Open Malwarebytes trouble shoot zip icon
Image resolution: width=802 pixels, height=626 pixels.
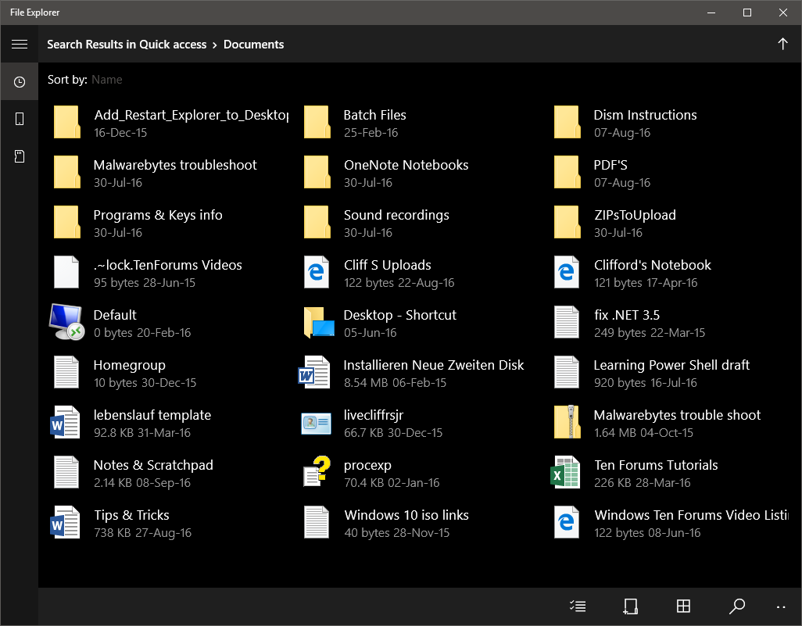pos(567,423)
